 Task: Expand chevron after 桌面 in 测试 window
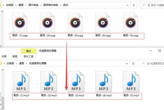26,5
